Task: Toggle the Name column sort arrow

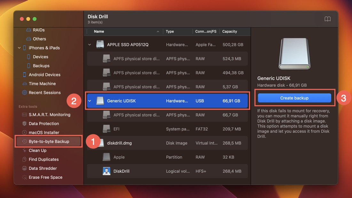Action: click(158, 32)
